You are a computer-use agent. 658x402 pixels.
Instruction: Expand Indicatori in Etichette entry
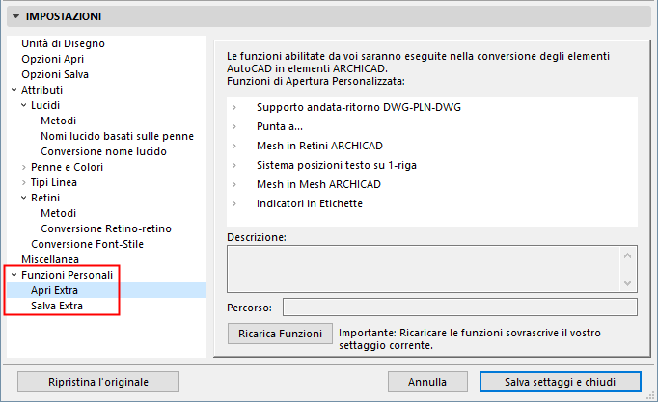tap(234, 203)
